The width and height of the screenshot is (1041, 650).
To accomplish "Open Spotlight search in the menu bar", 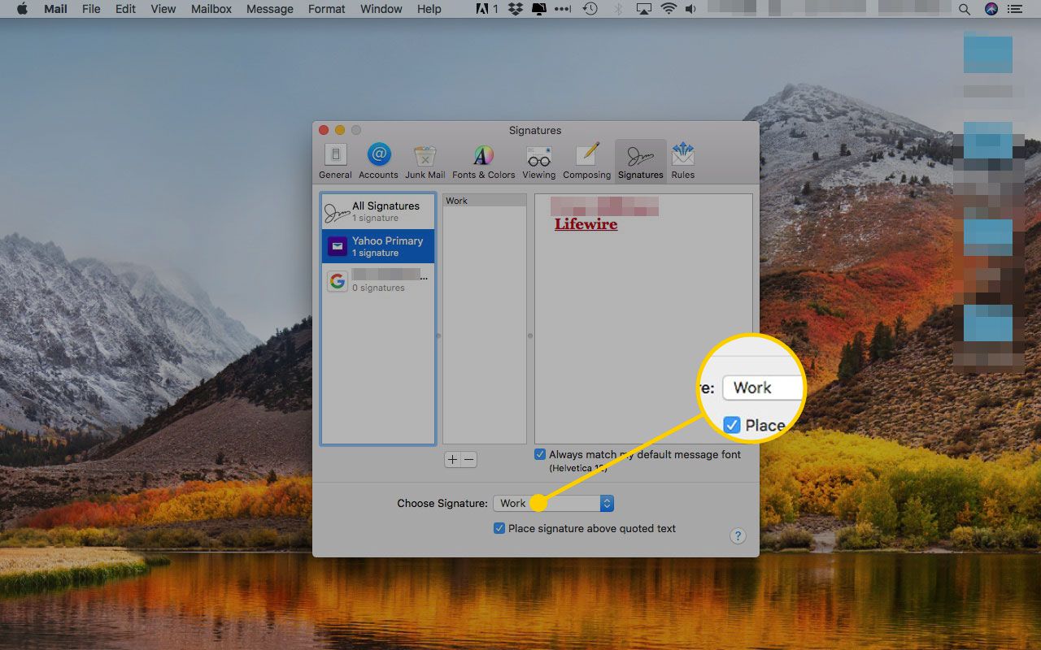I will pos(965,9).
